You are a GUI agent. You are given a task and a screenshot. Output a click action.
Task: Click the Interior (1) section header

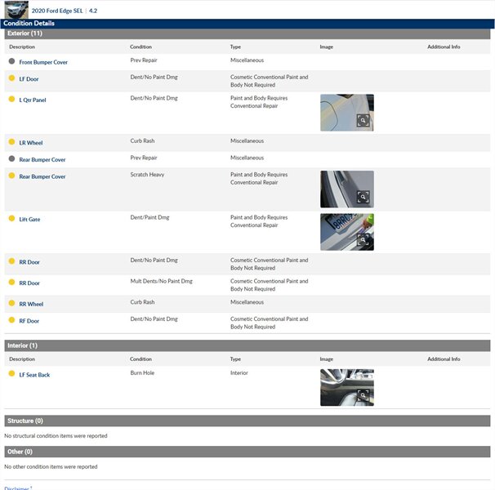tap(247, 345)
